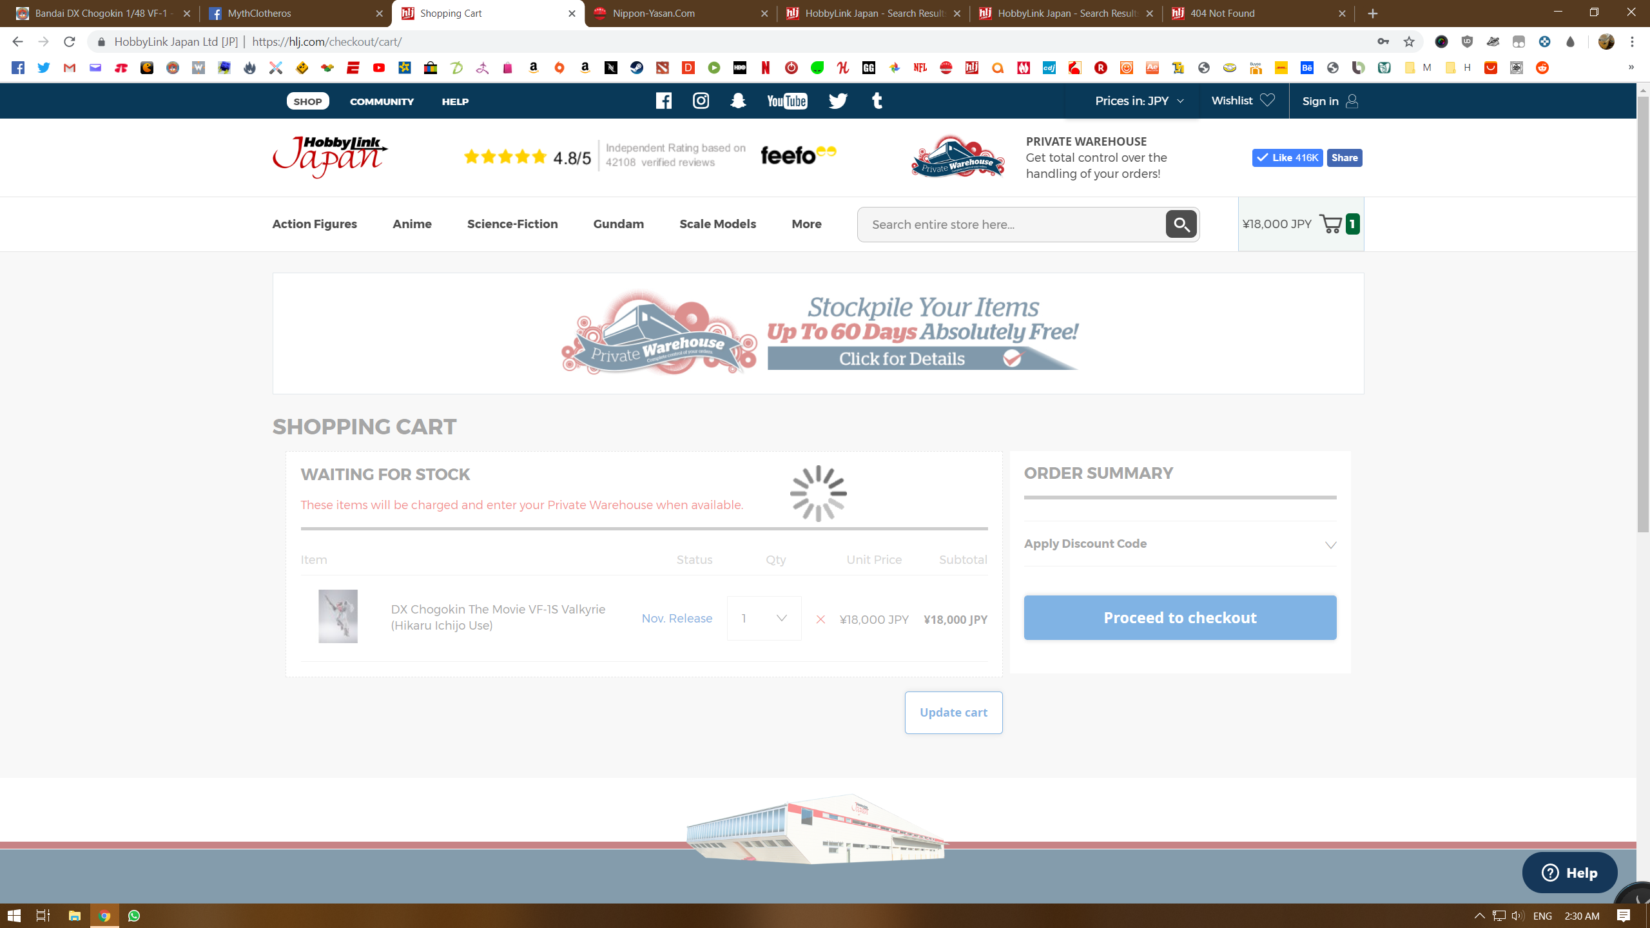Click the Stockpile Your Items banner
1650x928 pixels.
pos(819,333)
